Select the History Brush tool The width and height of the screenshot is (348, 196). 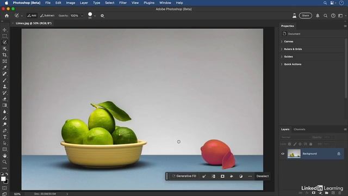click(4, 93)
